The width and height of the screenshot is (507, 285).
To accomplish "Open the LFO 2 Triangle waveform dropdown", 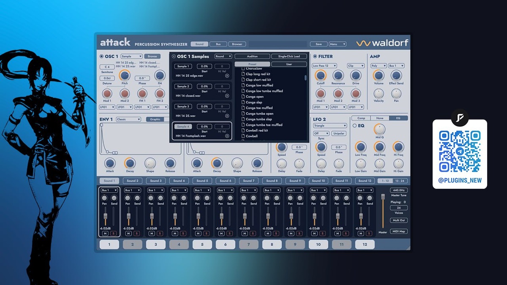I will pos(330,126).
